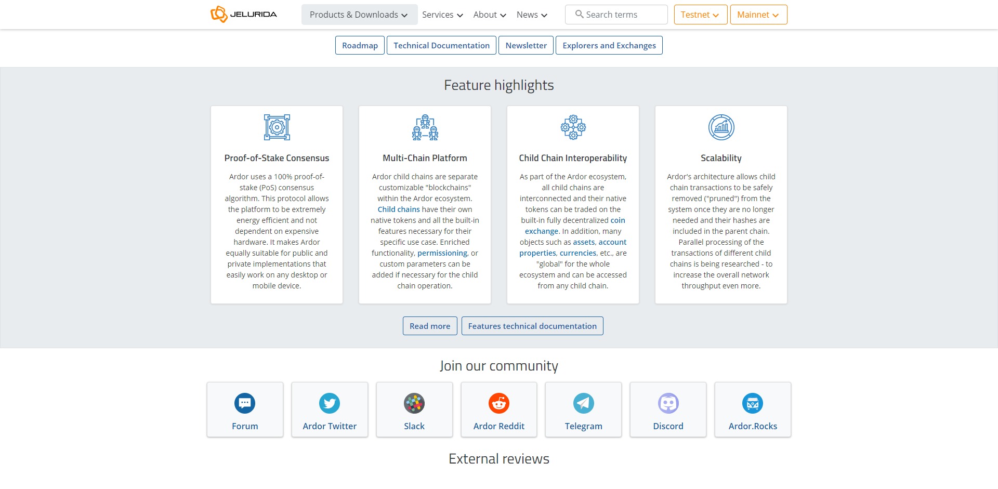
Task: Click the Feature highlights heading
Action: click(499, 85)
